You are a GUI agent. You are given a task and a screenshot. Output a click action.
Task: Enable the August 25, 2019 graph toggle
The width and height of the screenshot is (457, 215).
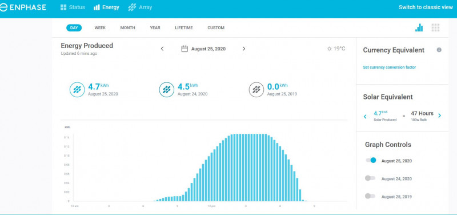point(370,196)
